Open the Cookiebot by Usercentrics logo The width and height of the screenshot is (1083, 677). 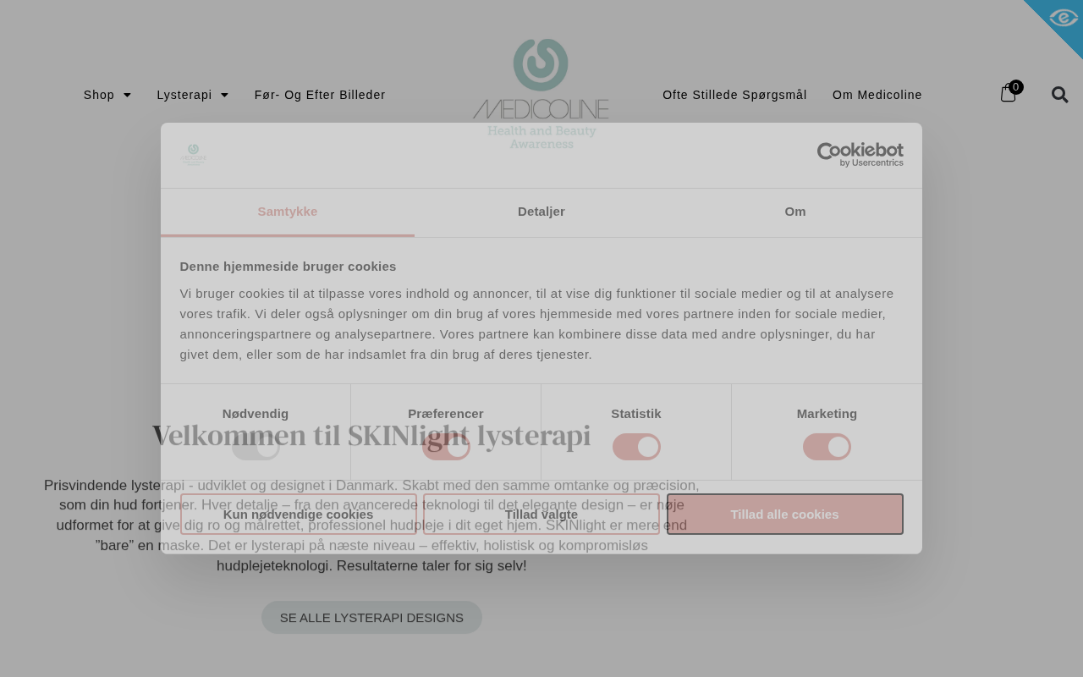coord(860,154)
